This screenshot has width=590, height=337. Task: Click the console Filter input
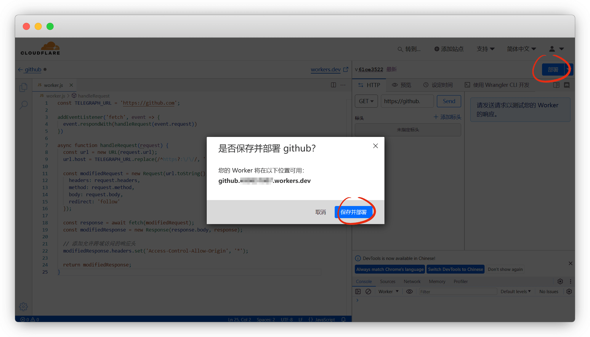coord(458,292)
